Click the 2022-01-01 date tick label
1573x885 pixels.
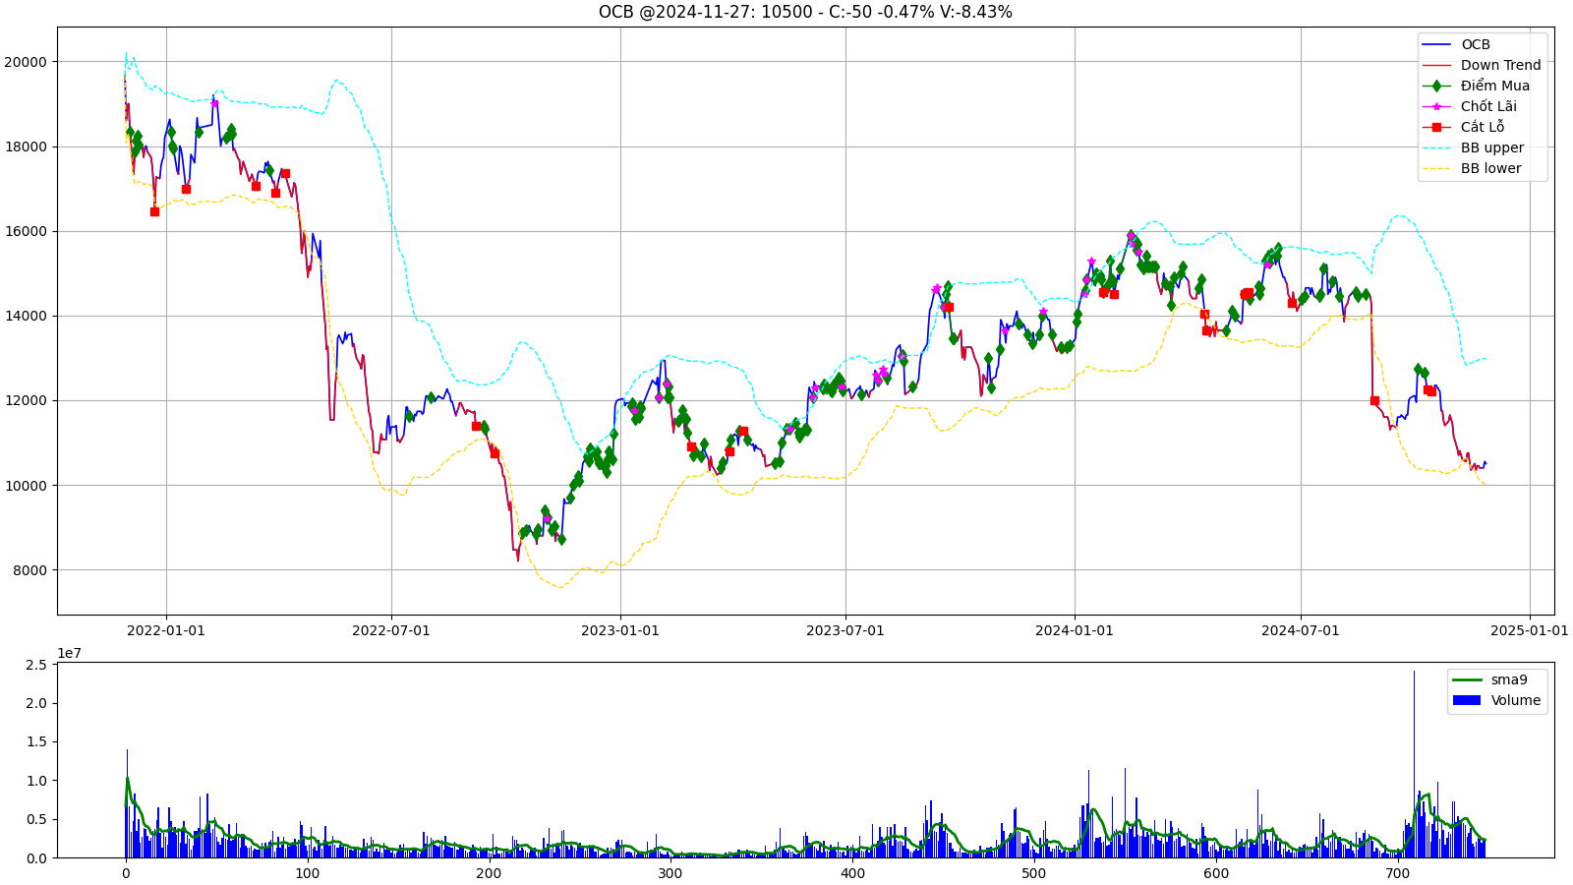coord(166,630)
